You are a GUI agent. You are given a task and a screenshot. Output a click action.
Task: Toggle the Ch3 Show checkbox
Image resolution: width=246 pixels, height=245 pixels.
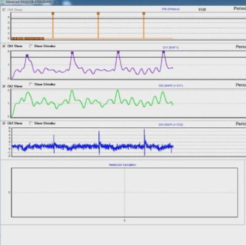click(x=4, y=123)
